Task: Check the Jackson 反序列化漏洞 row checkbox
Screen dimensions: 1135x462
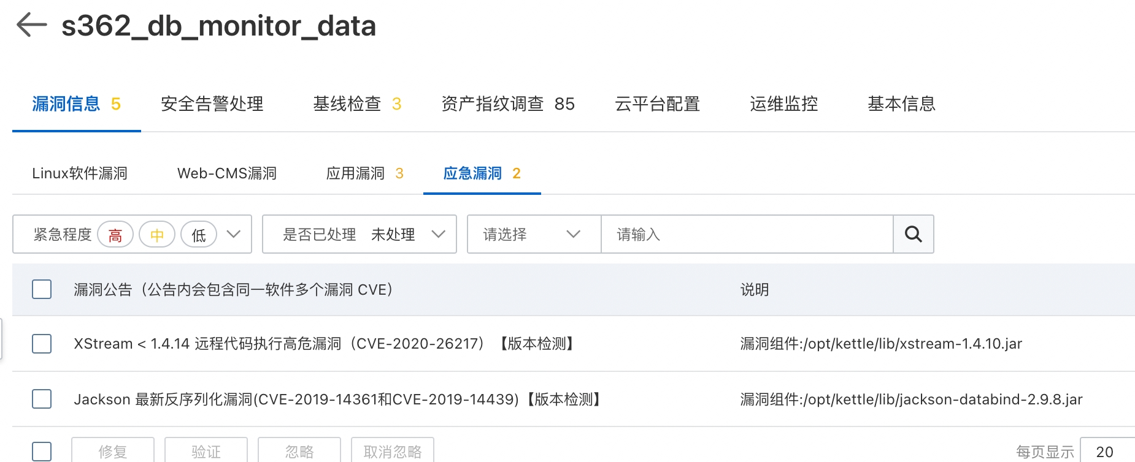Action: [41, 399]
